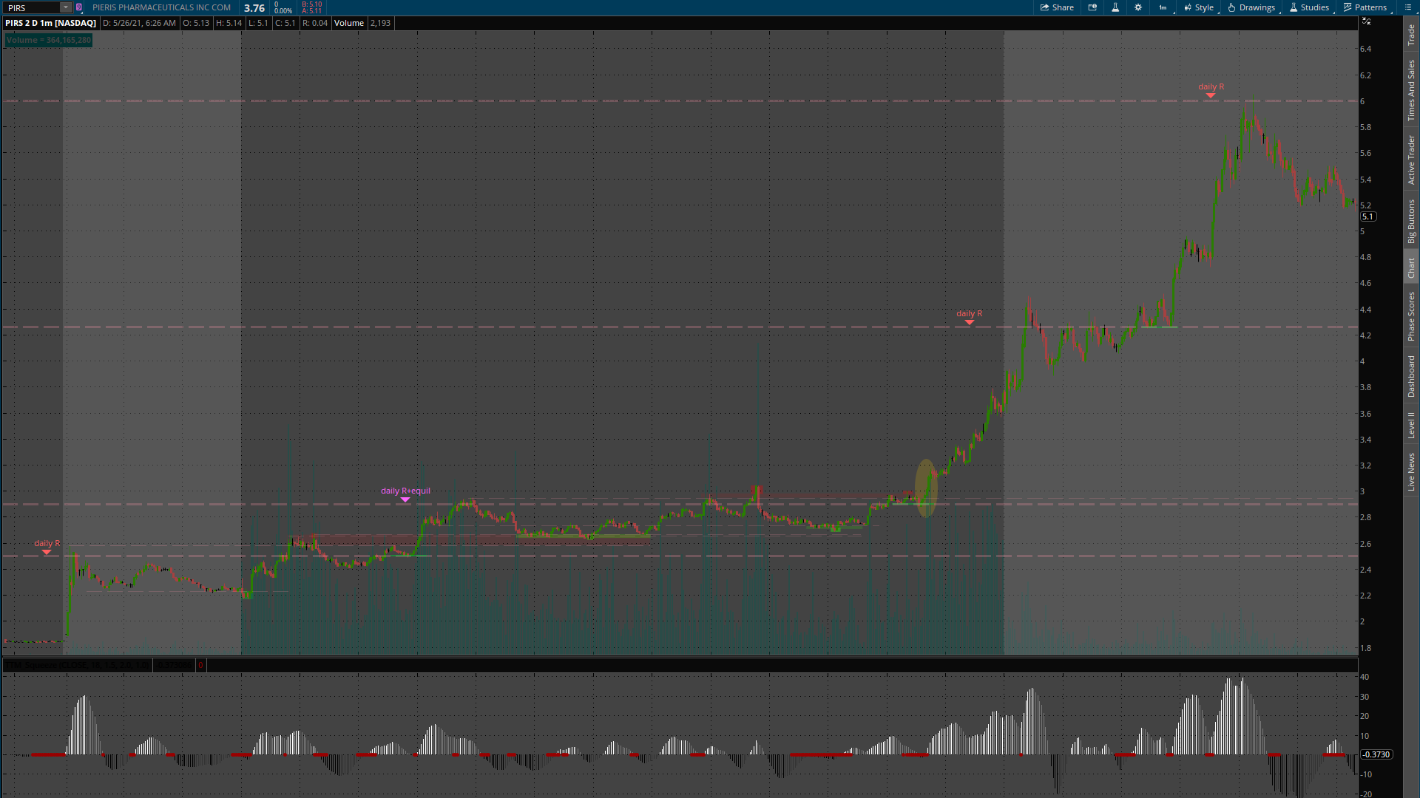Expand the PIRS symbol dropdown arrow
The height and width of the screenshot is (798, 1420).
pos(65,7)
